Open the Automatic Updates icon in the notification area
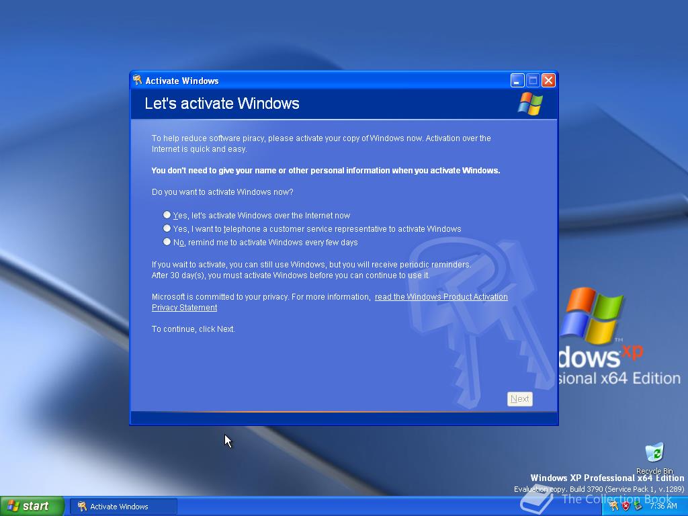This screenshot has height=516, width=688. click(x=638, y=506)
